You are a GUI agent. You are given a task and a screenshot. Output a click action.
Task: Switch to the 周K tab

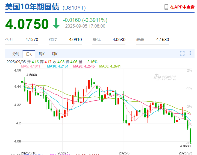[x=42, y=54]
